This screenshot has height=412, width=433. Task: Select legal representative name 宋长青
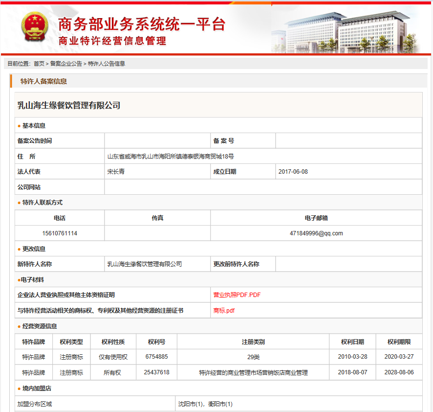(x=116, y=172)
